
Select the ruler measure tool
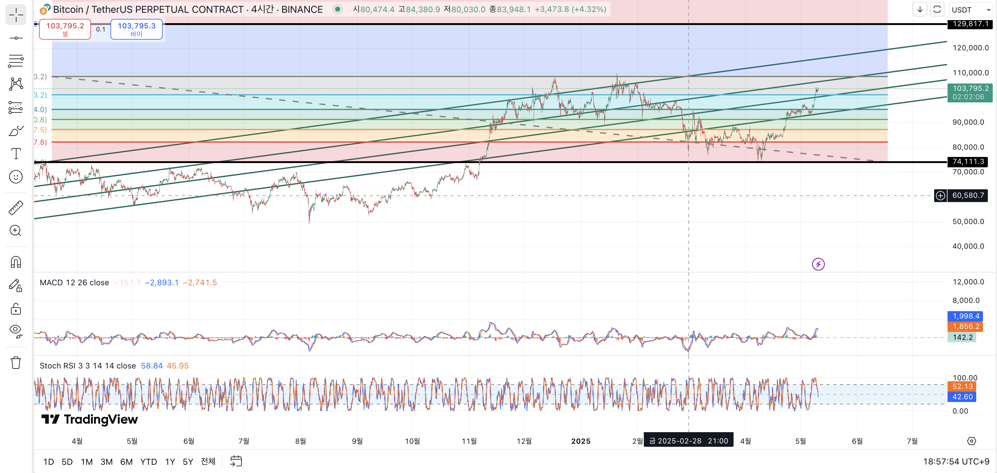click(x=16, y=208)
